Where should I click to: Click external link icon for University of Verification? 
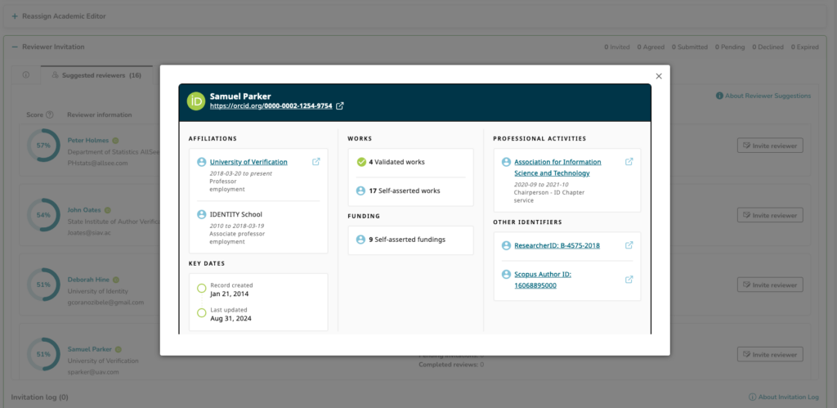coord(316,162)
